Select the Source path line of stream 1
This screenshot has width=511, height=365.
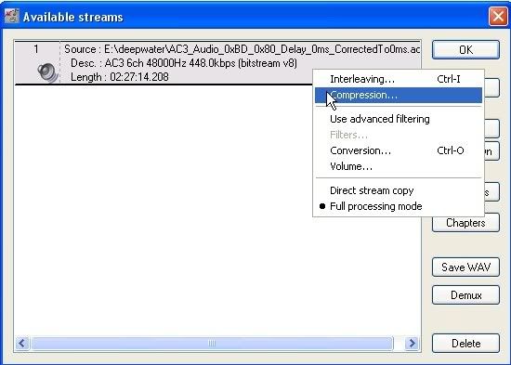coord(242,49)
